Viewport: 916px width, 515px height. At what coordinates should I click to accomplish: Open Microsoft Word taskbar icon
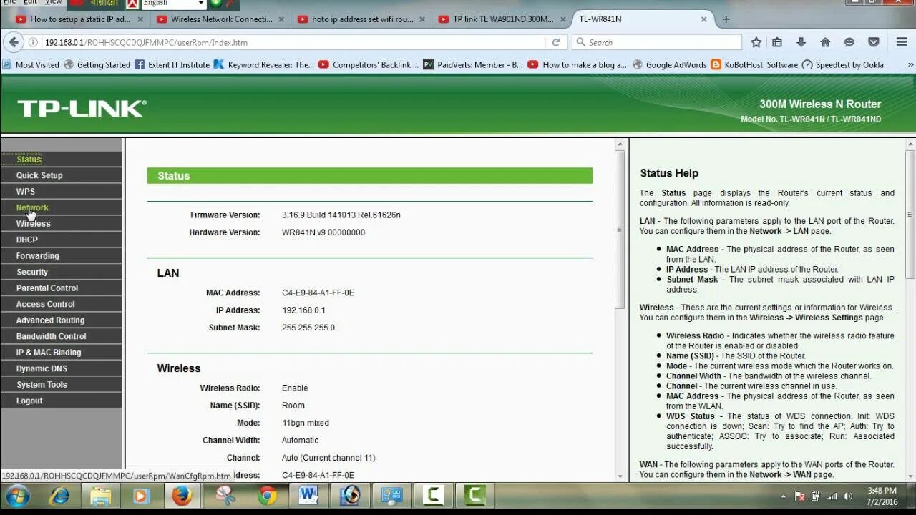[308, 496]
